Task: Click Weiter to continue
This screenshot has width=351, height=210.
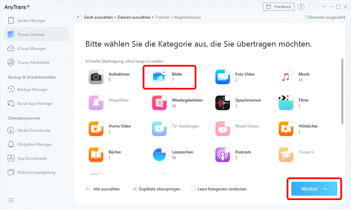Action: [314, 189]
